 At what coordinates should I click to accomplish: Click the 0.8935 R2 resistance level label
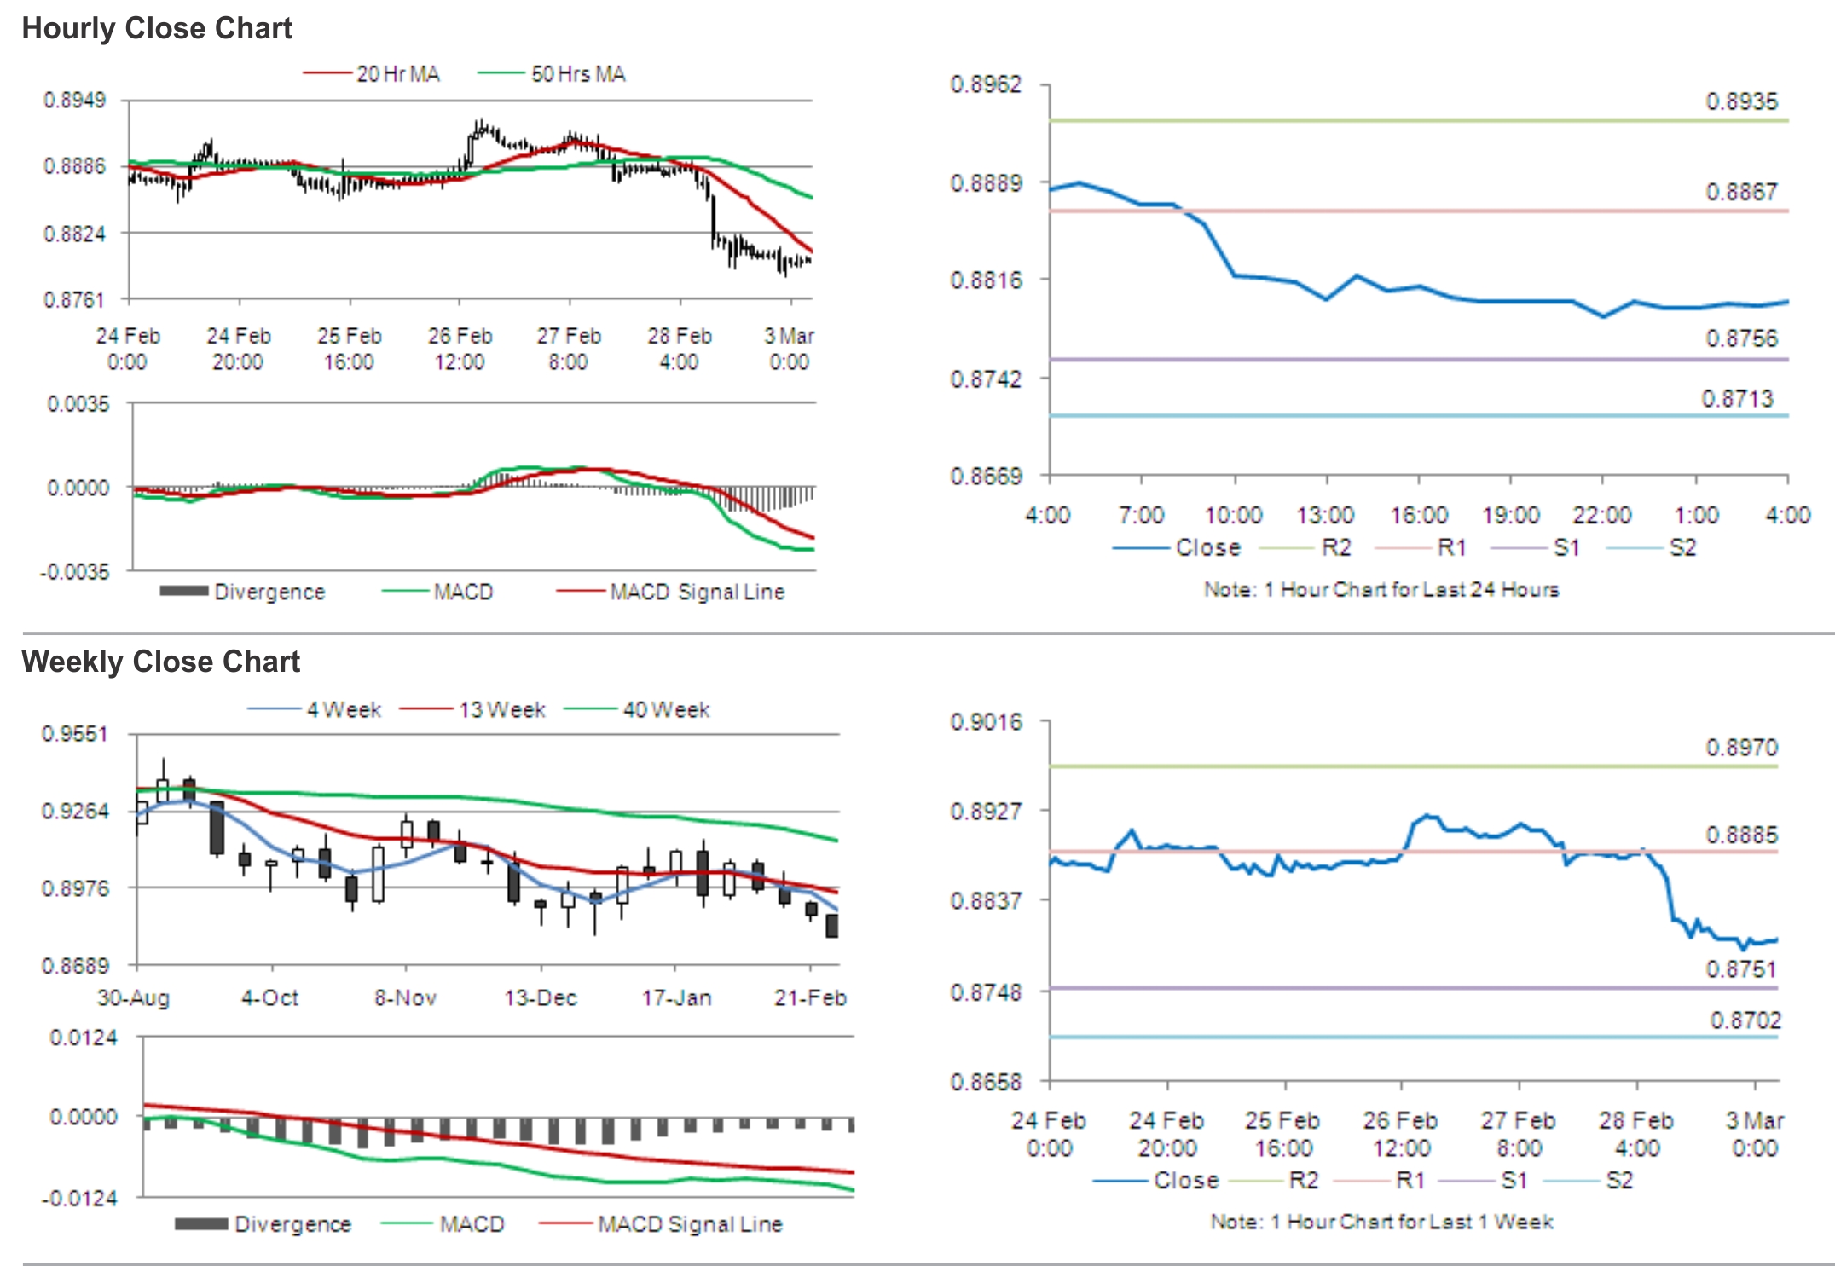point(1742,101)
